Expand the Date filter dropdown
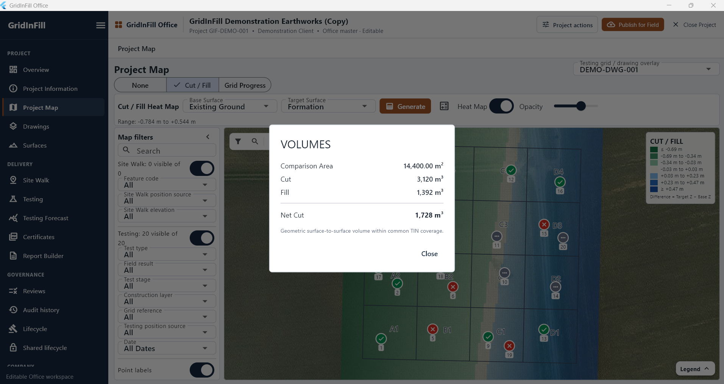The height and width of the screenshot is (384, 724). point(167,348)
